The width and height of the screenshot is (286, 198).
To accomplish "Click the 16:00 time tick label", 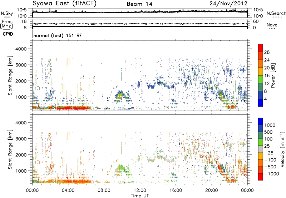I will pos(176,190).
